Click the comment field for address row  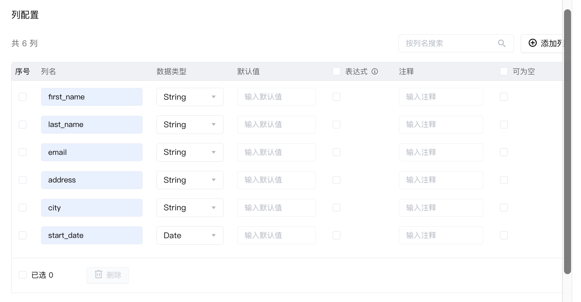pyautogui.click(x=441, y=180)
